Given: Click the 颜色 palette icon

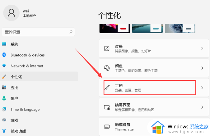Looking at the screenshot, I should click(x=107, y=68).
